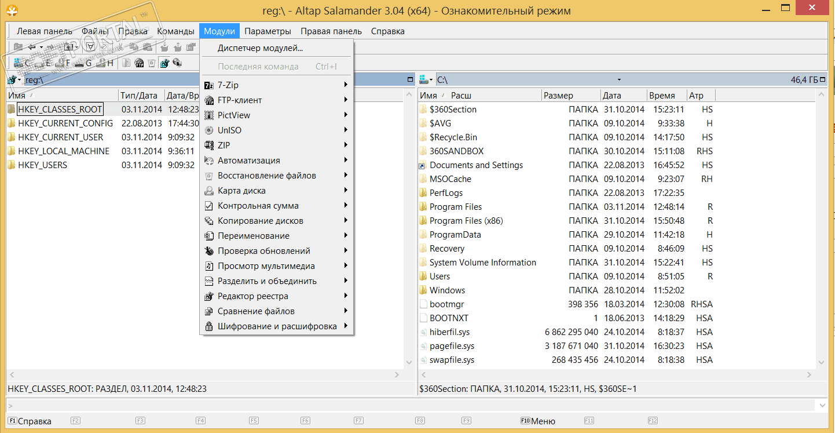This screenshot has width=835, height=433.
Task: Click the maximize icon of the left panel
Action: click(411, 79)
